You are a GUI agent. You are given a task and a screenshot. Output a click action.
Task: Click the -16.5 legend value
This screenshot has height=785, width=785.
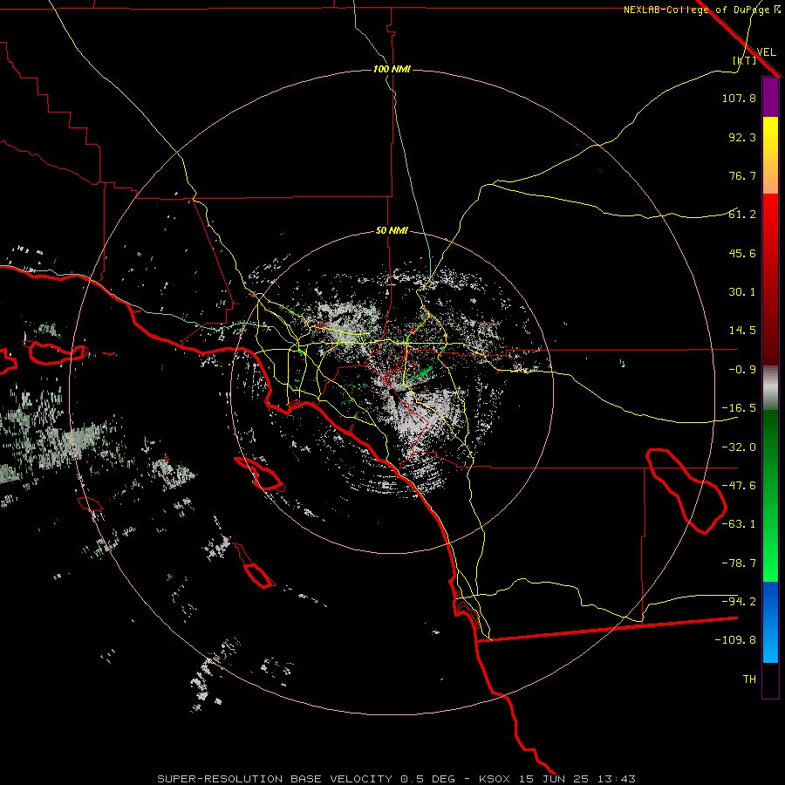tap(739, 408)
